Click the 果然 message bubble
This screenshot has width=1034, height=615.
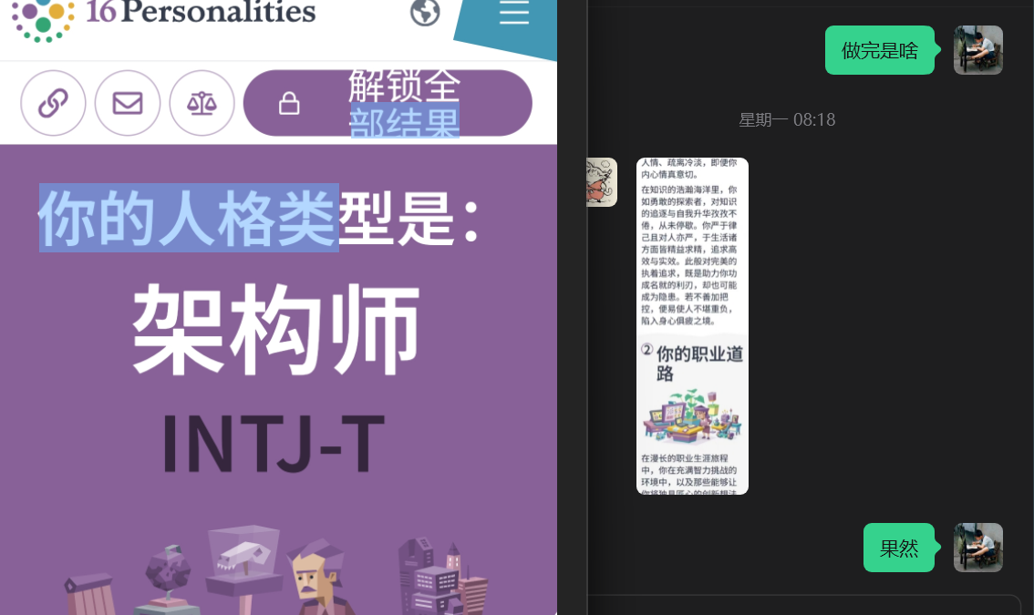click(x=898, y=548)
